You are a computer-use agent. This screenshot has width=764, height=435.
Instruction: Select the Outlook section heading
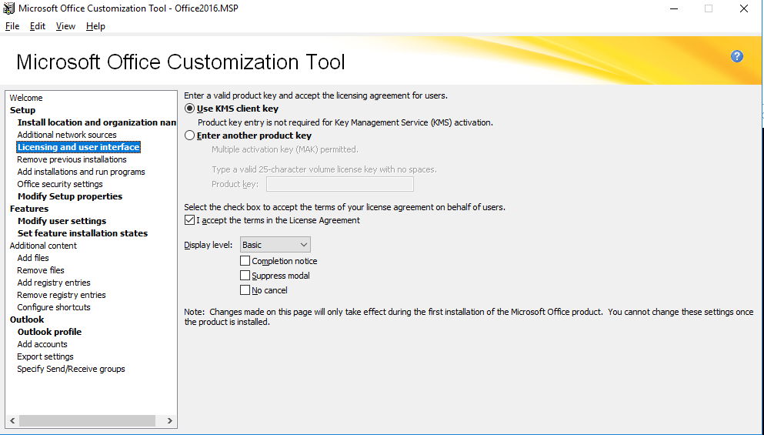tap(27, 320)
